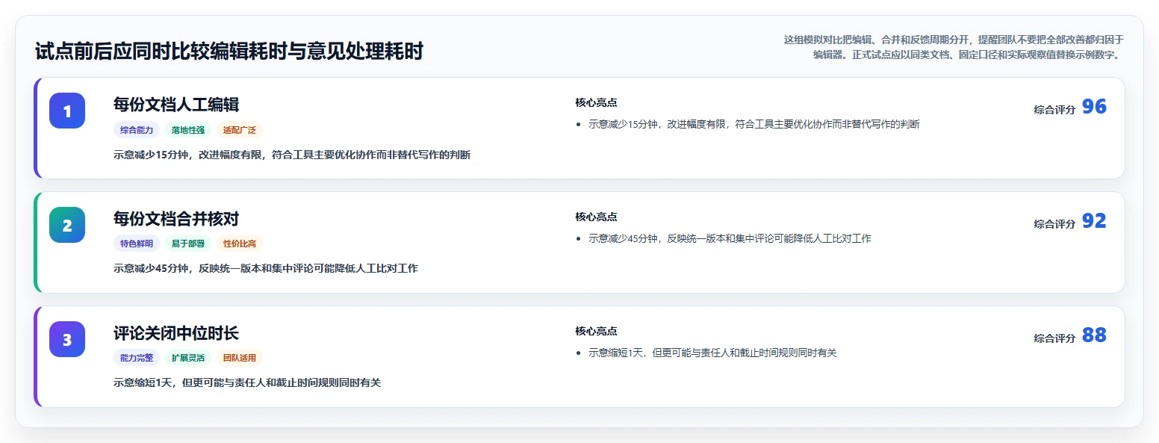
Task: Click 综合评分 label beside score 88
Action: (1054, 338)
